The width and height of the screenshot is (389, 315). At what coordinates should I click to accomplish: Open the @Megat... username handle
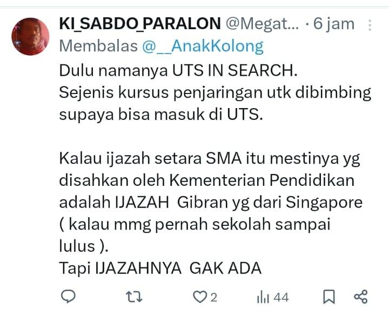click(262, 24)
